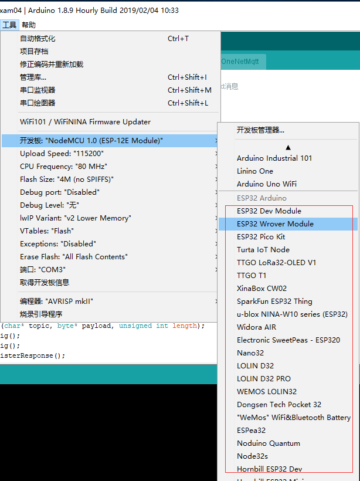Choose 自动格式化 menu entry
This screenshot has width=360, height=481.
coord(110,39)
